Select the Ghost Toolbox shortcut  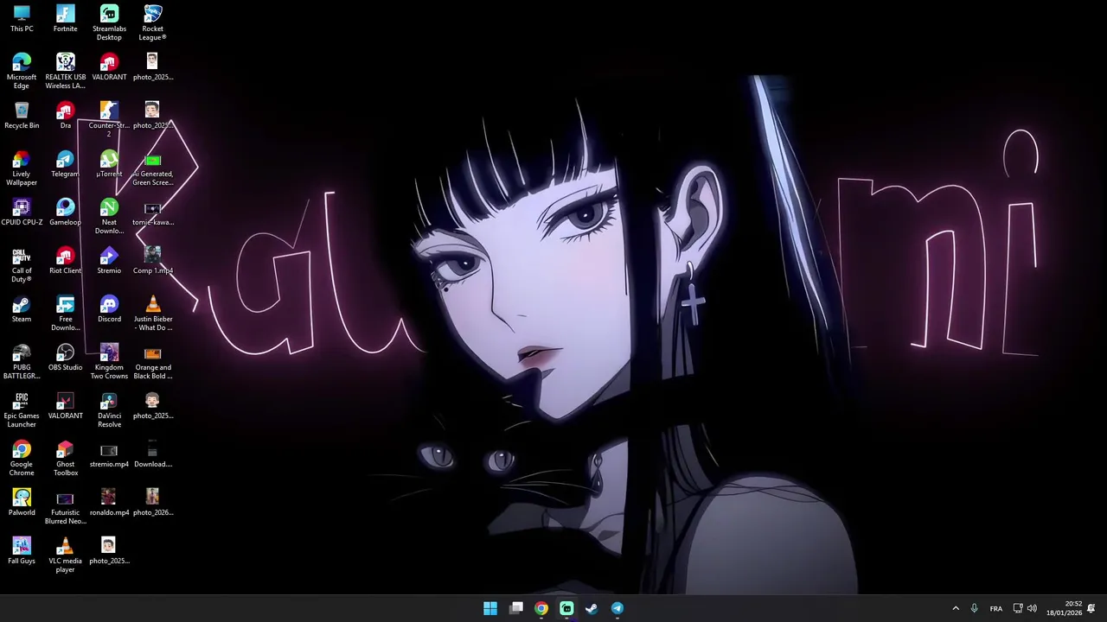pyautogui.click(x=65, y=459)
